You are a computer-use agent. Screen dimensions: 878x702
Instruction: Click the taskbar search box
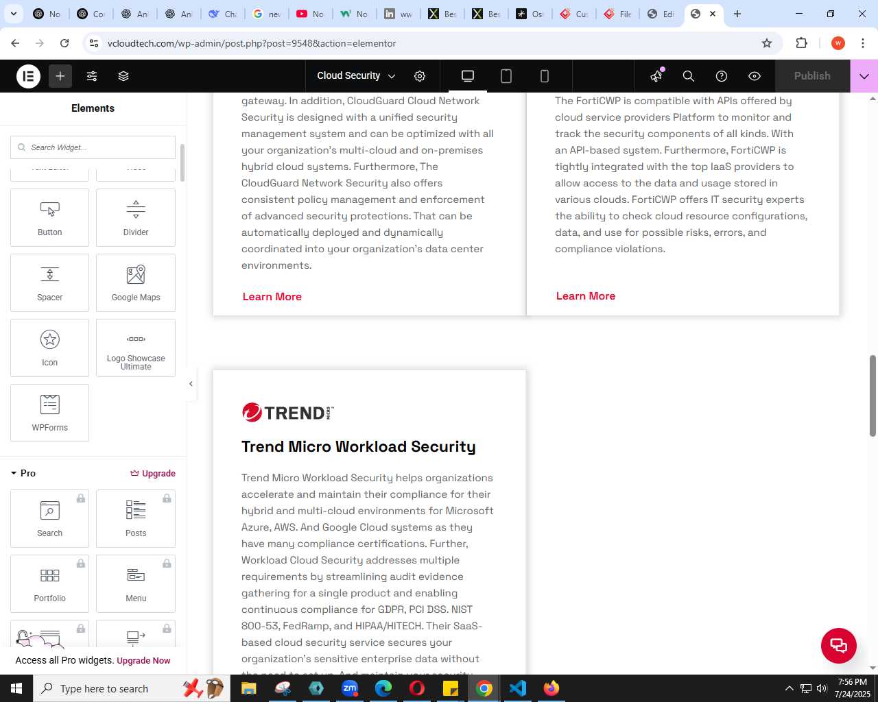tap(130, 688)
